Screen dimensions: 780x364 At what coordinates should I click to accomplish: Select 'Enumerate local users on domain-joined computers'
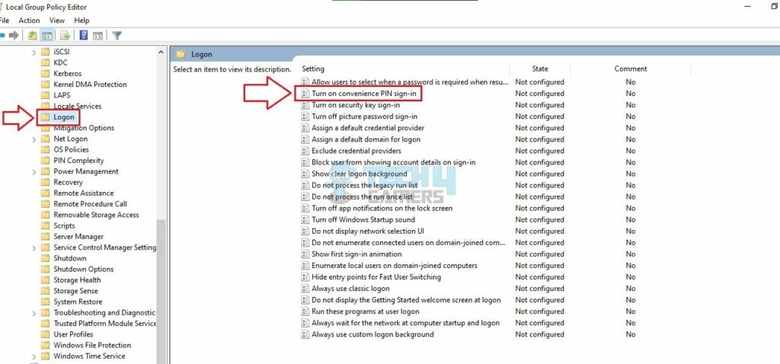(x=395, y=266)
